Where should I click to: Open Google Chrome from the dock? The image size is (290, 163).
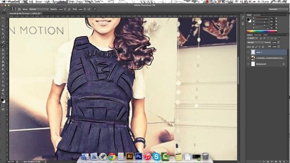(x=112, y=157)
